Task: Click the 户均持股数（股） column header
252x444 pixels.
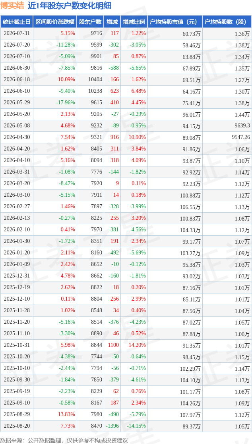Action: point(227,22)
